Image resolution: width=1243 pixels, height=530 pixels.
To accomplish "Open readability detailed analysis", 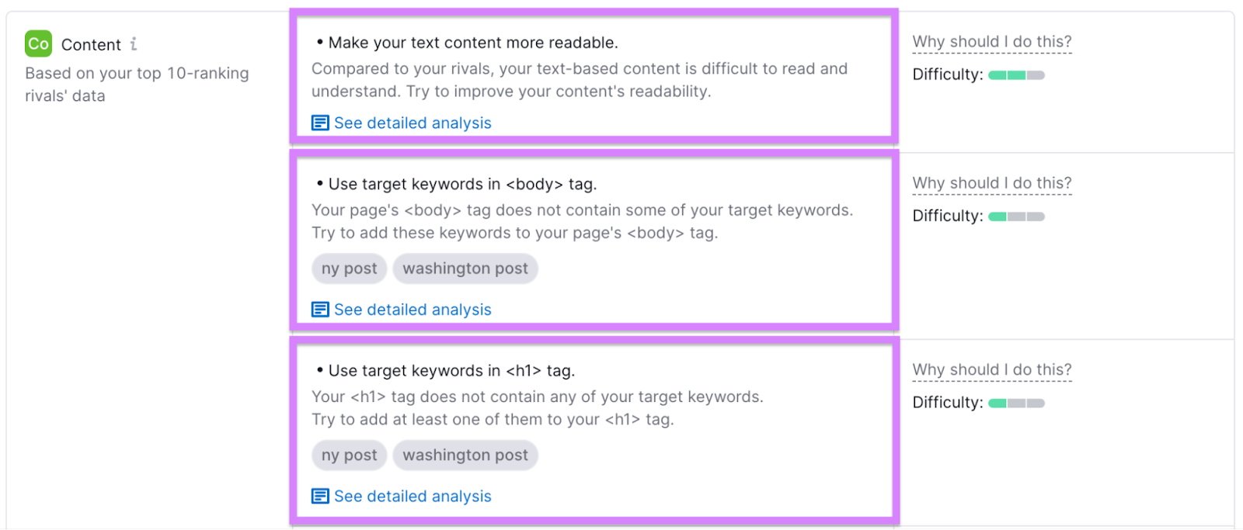I will click(x=412, y=123).
